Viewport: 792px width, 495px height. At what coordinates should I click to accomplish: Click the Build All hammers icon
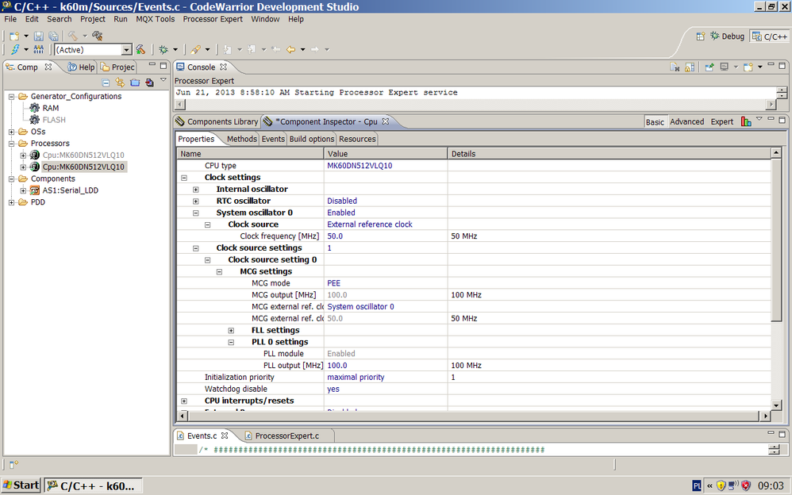(x=98, y=36)
